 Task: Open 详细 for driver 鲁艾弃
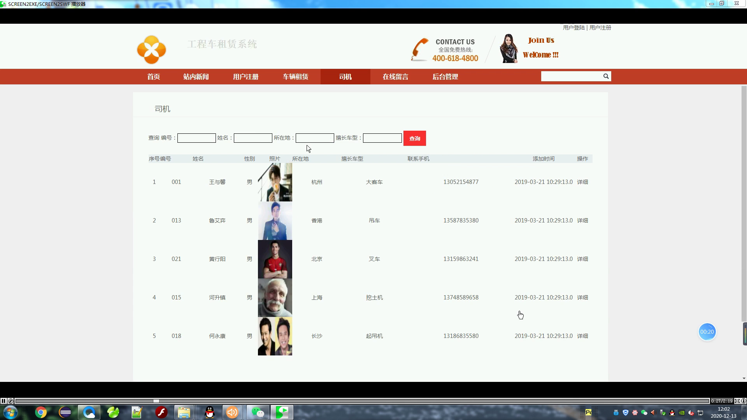(x=582, y=220)
